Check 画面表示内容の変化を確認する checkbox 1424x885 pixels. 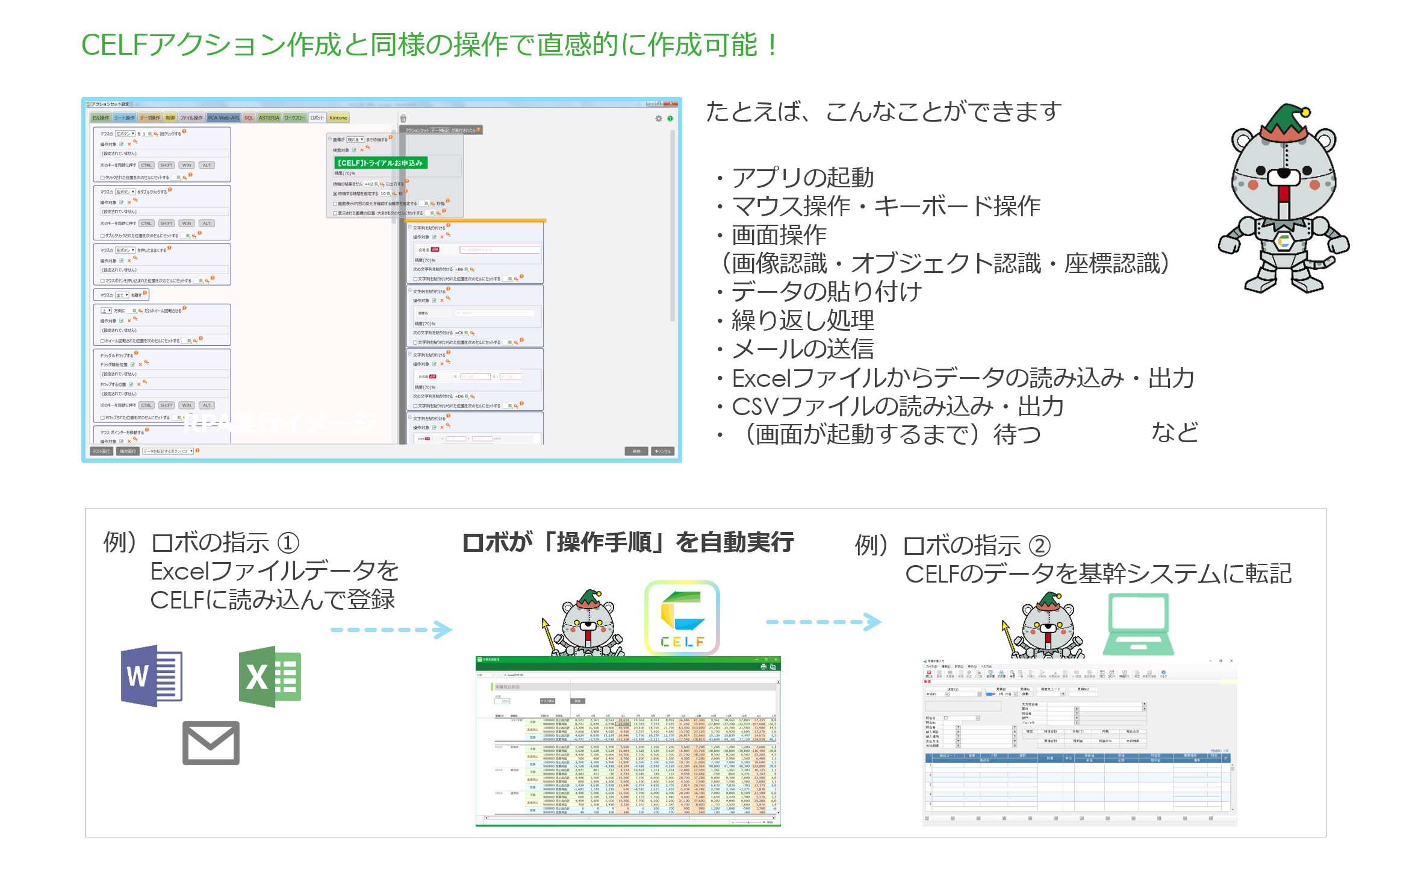point(335,204)
